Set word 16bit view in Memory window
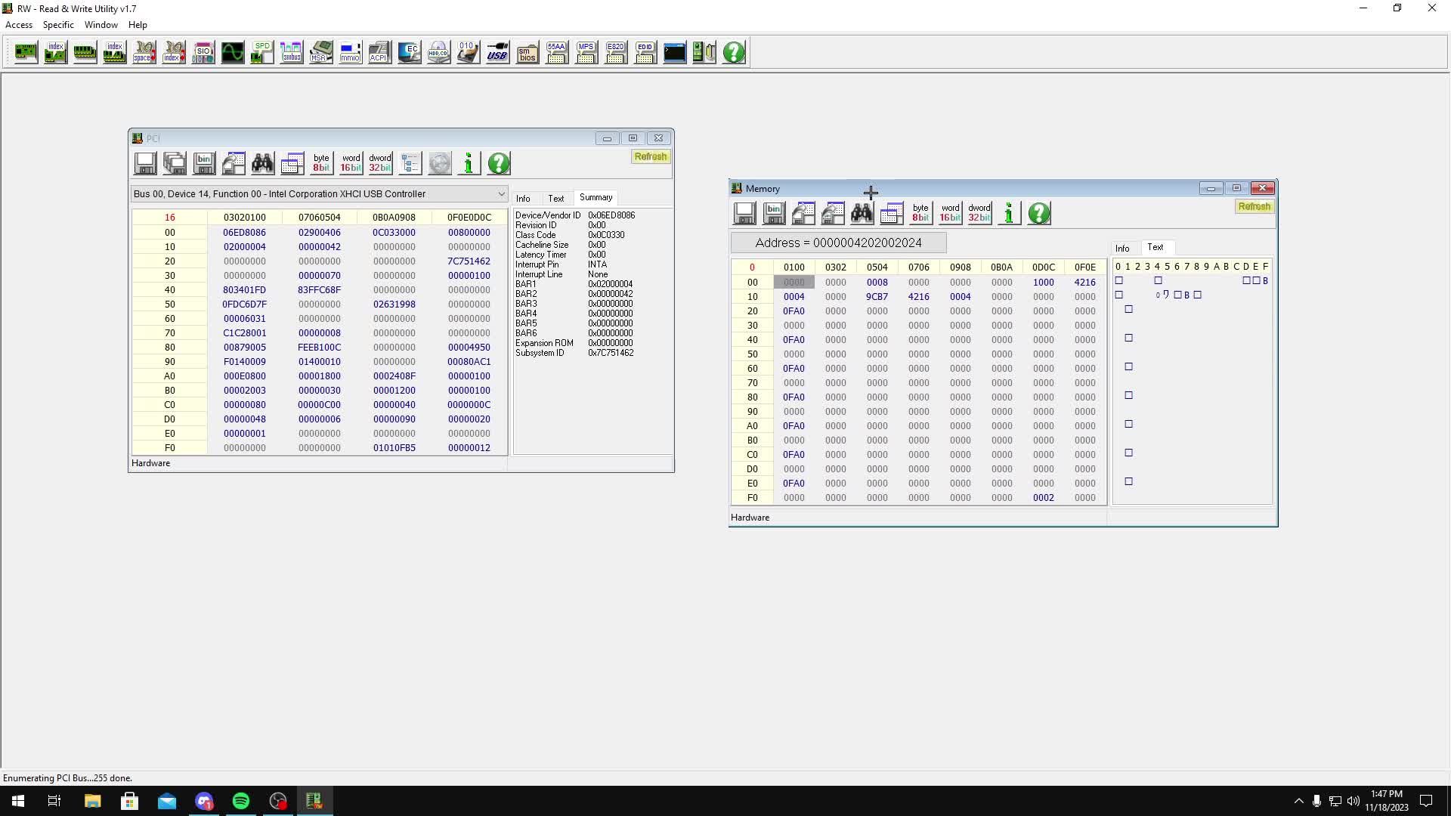The width and height of the screenshot is (1451, 816). click(951, 213)
